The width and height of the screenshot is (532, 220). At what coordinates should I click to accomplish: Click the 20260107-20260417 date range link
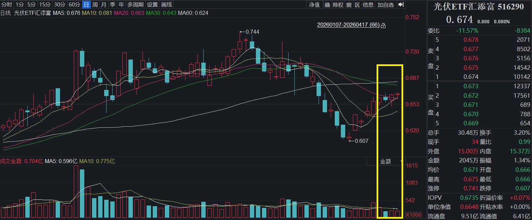(348, 25)
